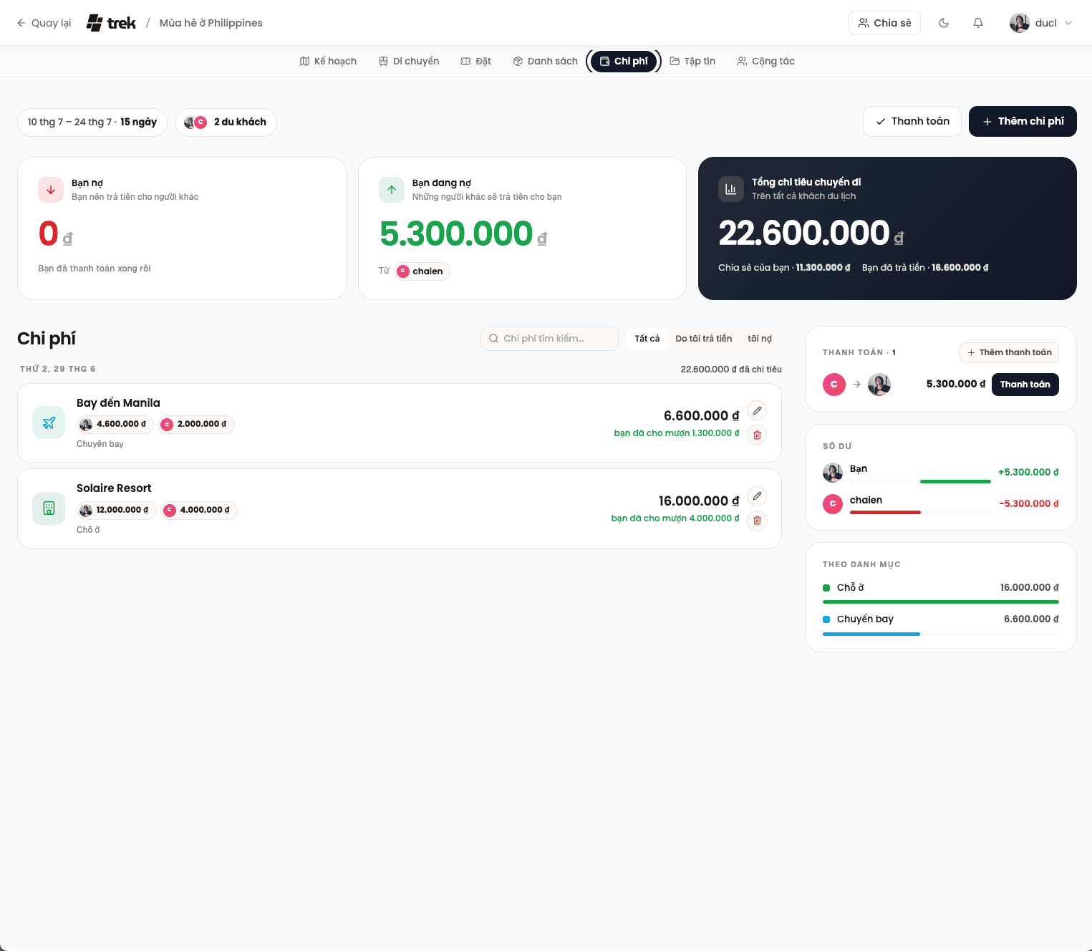Select the Chi phí tab
This screenshot has width=1092, height=951.
tap(624, 61)
